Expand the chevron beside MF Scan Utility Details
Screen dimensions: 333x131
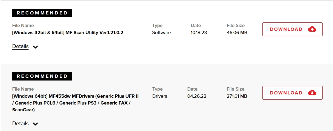coord(35,47)
